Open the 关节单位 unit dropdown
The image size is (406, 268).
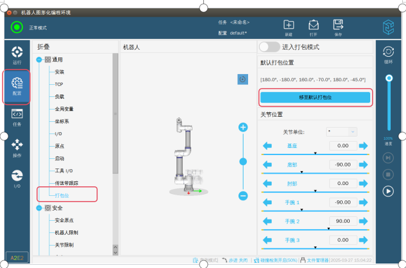click(x=341, y=131)
